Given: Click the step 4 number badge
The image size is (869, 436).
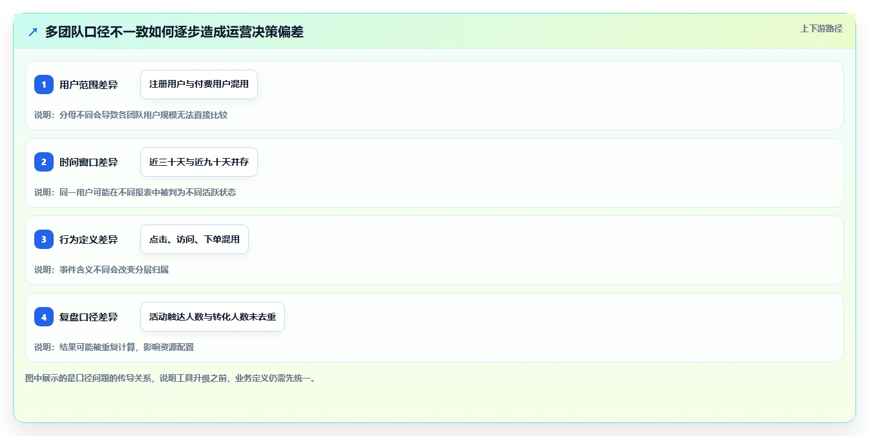Looking at the screenshot, I should tap(44, 317).
